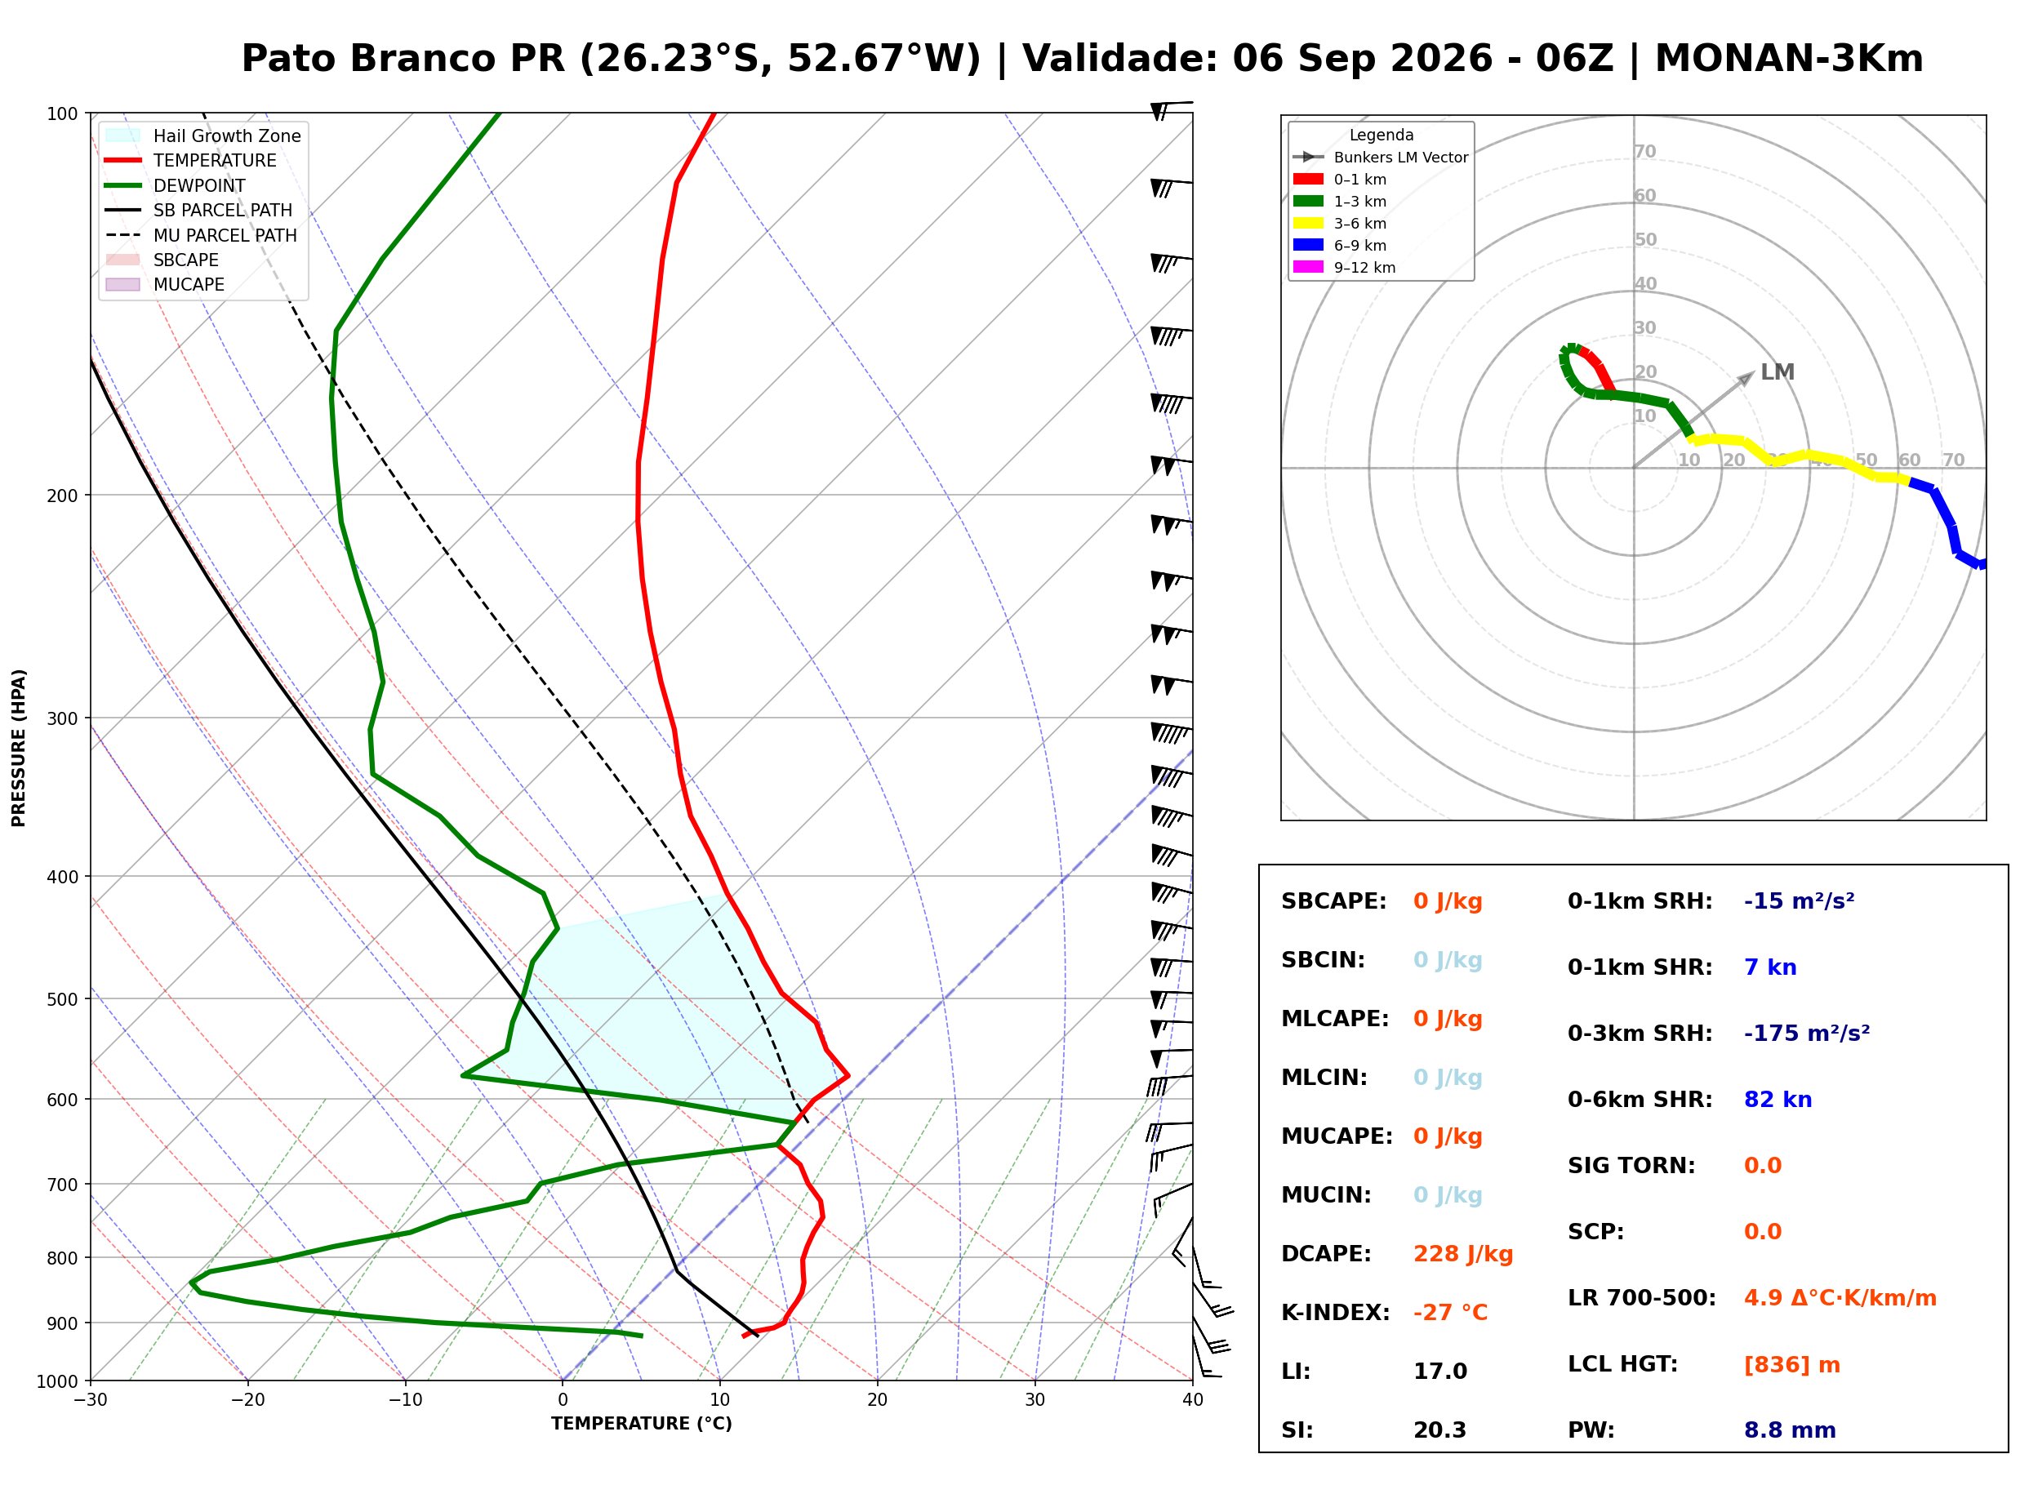Click the Bunkers LM Vector arrow icon

coord(1308,158)
